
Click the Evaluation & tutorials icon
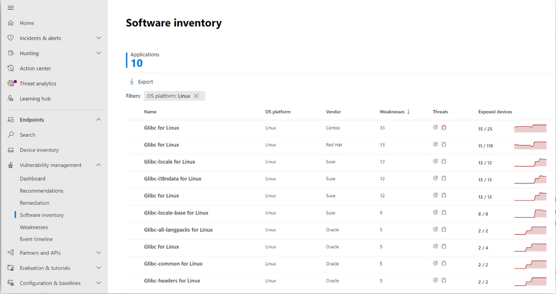coord(11,268)
